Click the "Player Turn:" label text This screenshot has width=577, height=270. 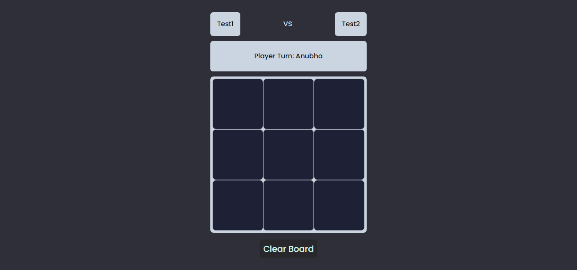pos(274,56)
